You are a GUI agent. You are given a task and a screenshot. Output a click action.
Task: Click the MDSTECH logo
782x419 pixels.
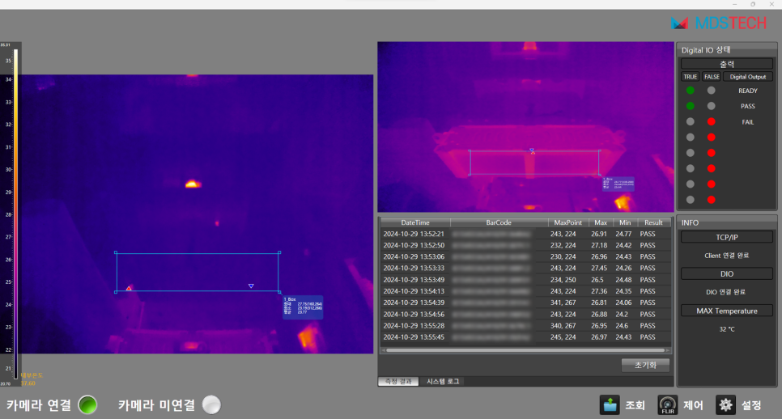point(719,23)
